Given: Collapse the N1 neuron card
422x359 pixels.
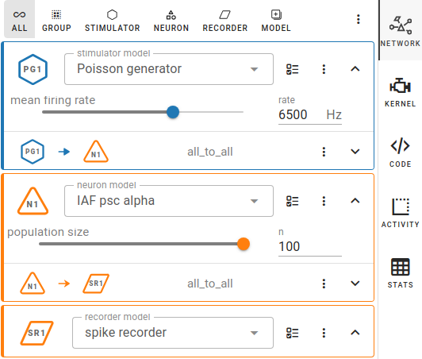Looking at the screenshot, I should [x=355, y=201].
